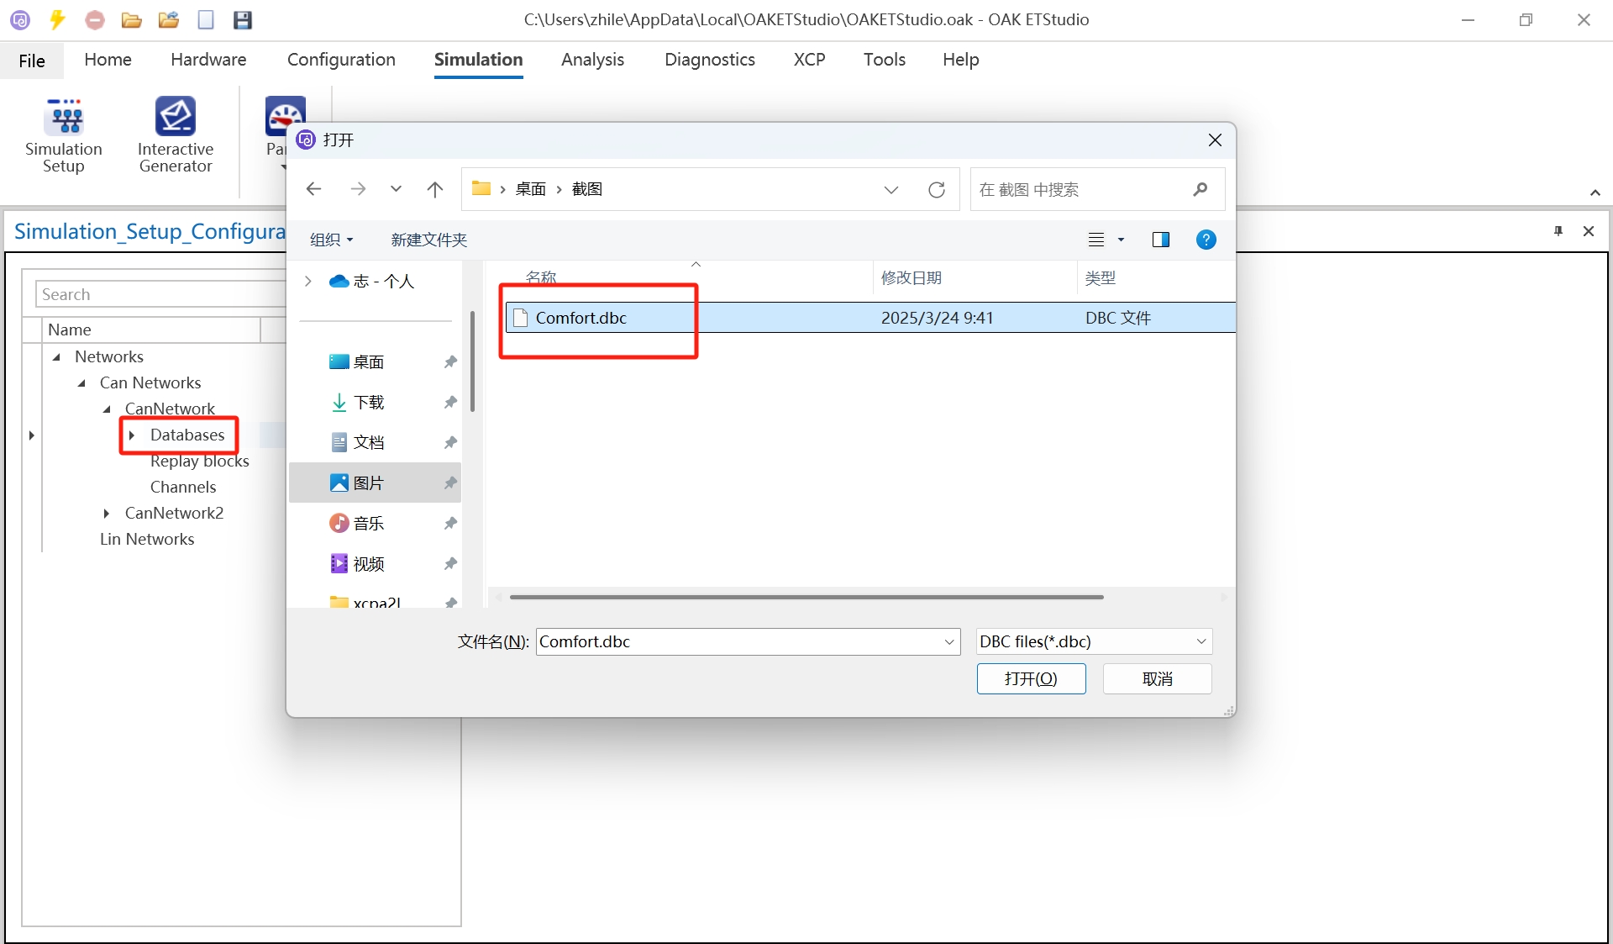Go up one folder level arrow

pos(434,189)
